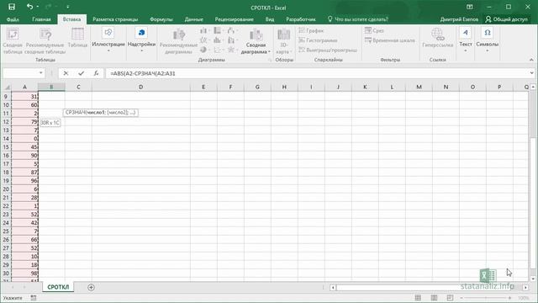Screen dimensions: 538x303
Task: Expand the formula bar with the chevron
Action: (x=531, y=73)
